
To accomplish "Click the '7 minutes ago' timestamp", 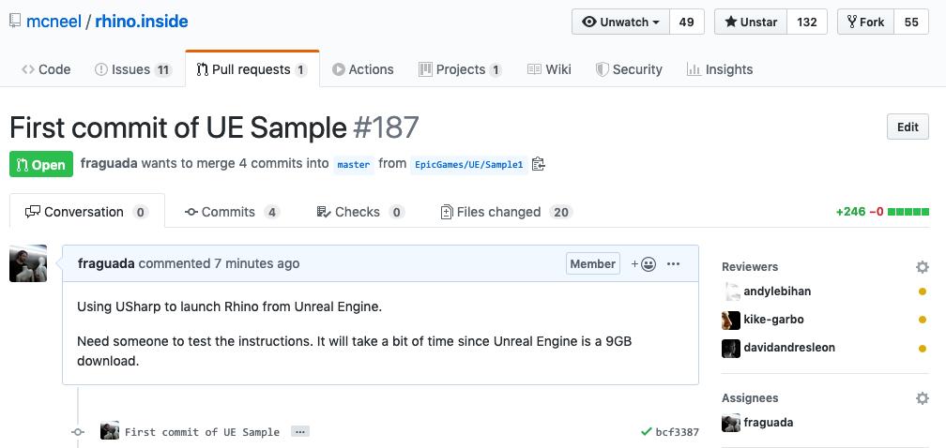I will pos(257,263).
